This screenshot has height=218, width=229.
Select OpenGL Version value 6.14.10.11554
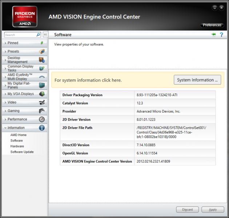pyautogui.click(x=147, y=153)
